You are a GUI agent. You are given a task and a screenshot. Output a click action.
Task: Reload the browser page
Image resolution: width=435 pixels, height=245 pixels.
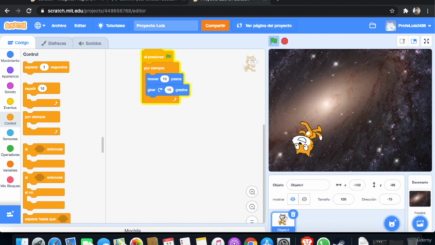coord(29,11)
